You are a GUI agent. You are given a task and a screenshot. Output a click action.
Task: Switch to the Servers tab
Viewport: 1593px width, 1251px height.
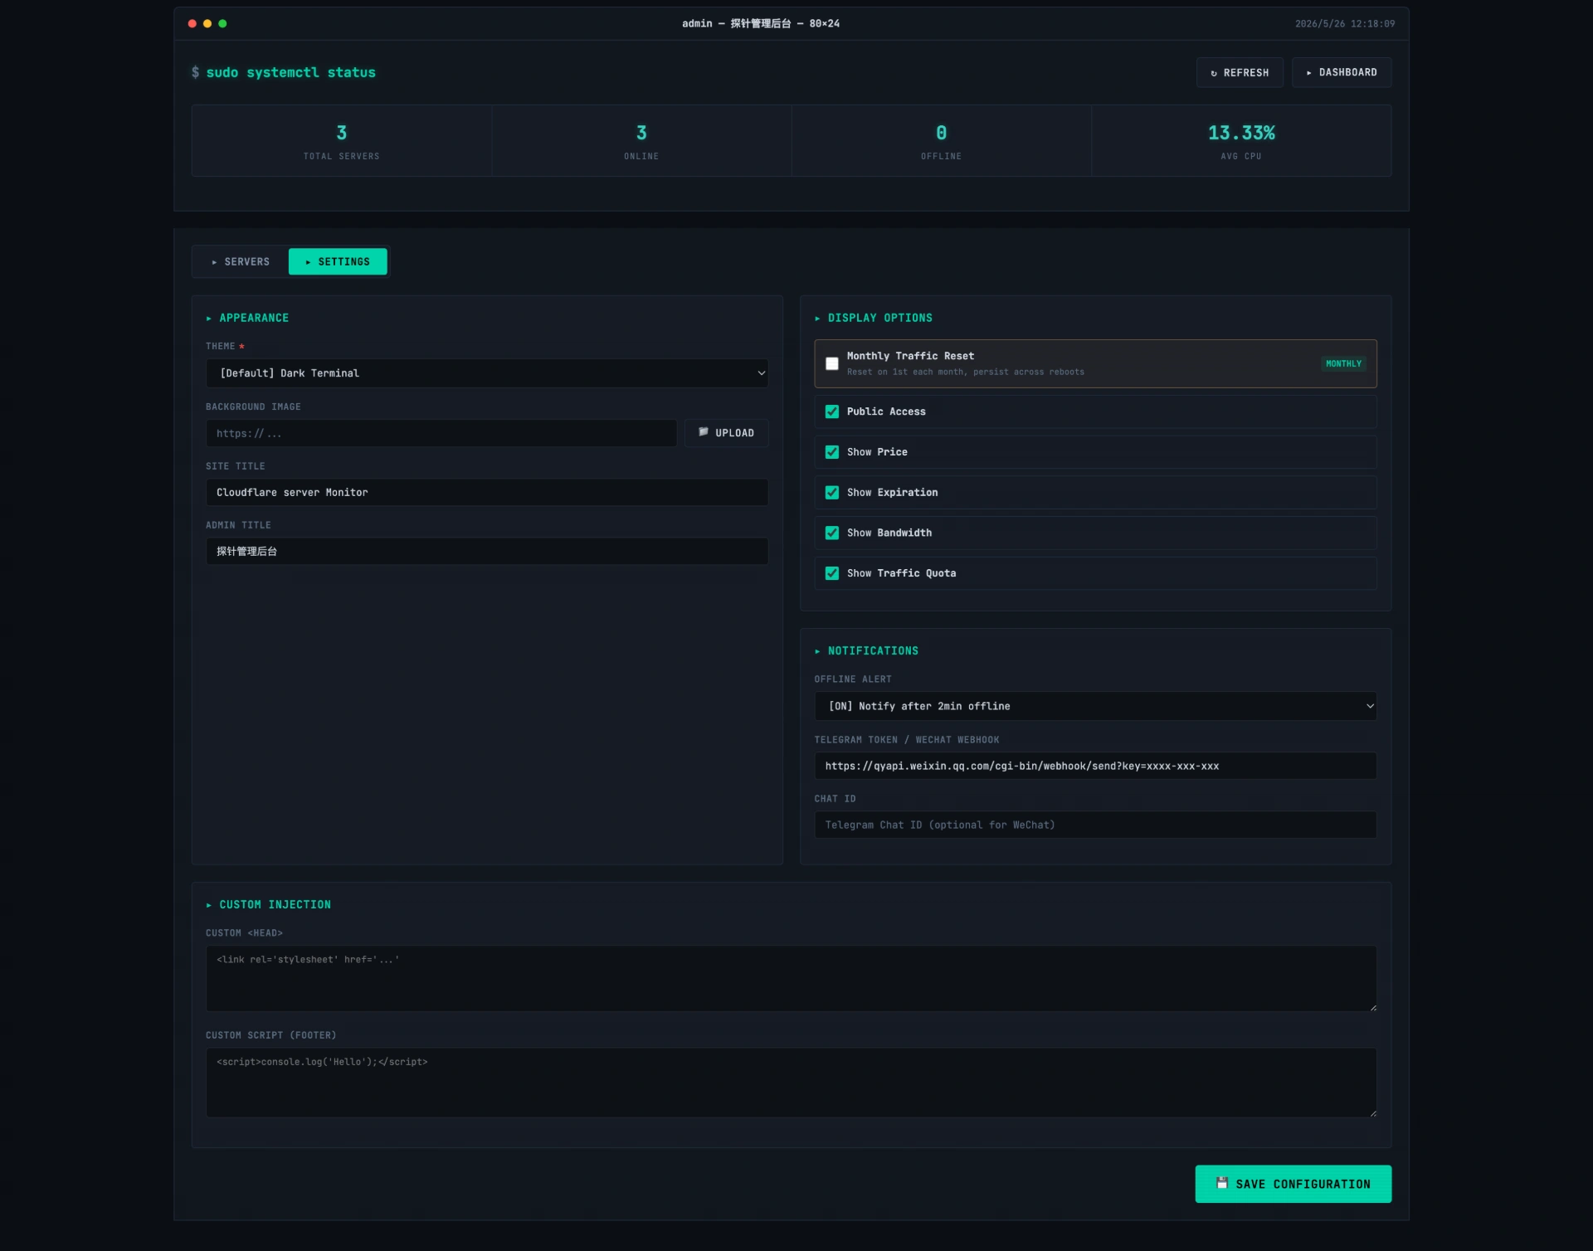coord(241,262)
